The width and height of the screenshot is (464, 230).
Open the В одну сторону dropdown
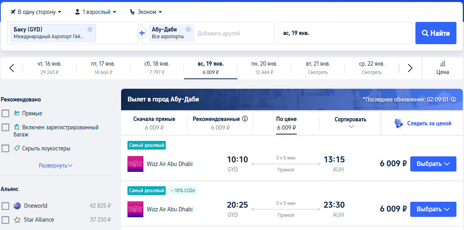coord(36,12)
